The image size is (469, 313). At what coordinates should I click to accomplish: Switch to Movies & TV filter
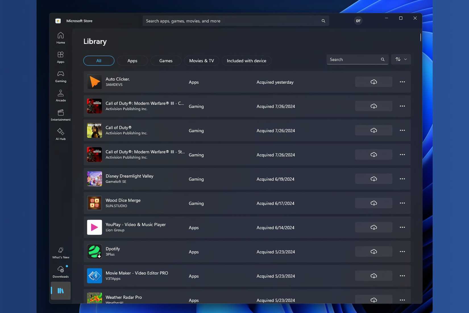click(201, 61)
